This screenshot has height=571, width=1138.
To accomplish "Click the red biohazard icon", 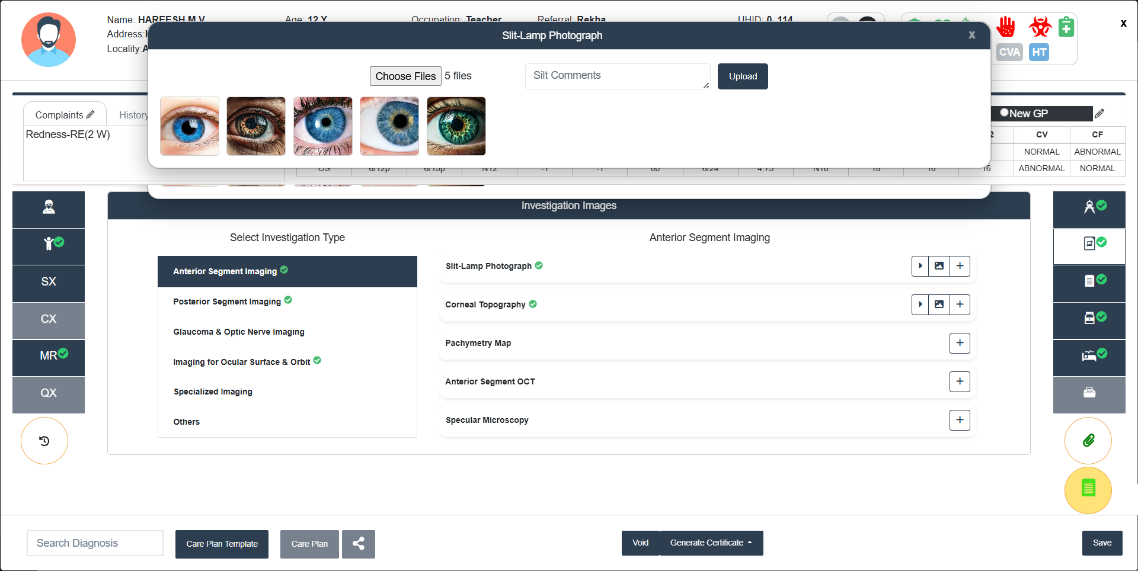I will 1040,27.
